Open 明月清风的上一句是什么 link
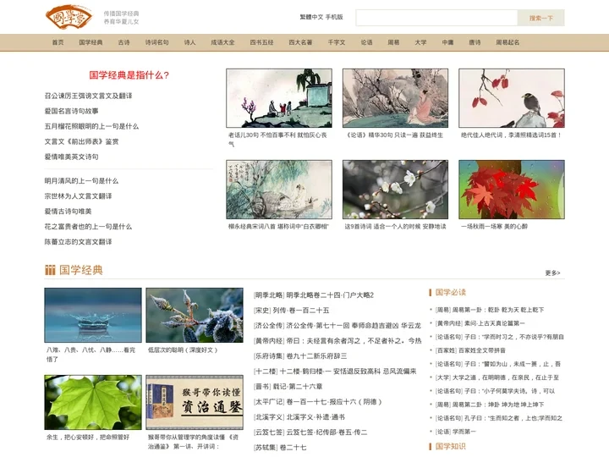Viewport: 609px width, 457px height. tap(81, 181)
